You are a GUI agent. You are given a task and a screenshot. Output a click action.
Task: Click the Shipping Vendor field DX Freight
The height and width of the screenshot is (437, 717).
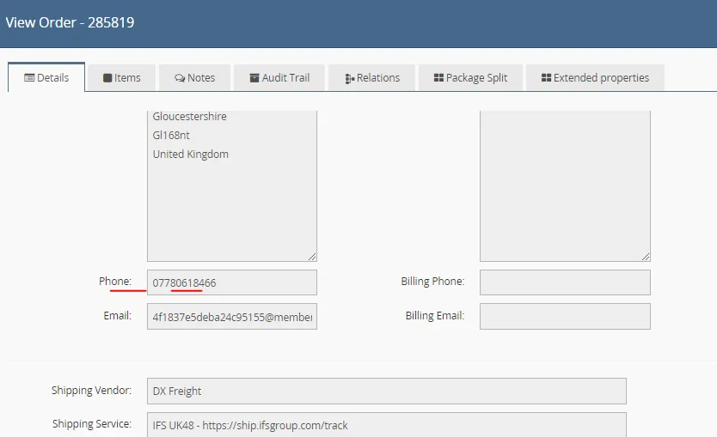pyautogui.click(x=386, y=391)
